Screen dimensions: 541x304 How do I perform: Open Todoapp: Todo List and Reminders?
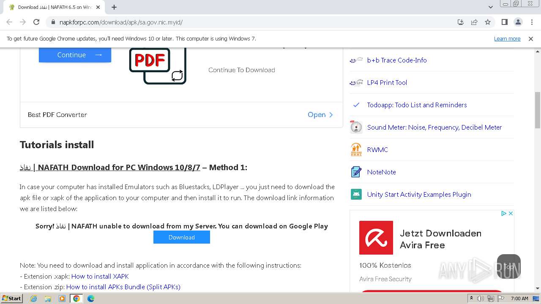click(417, 105)
